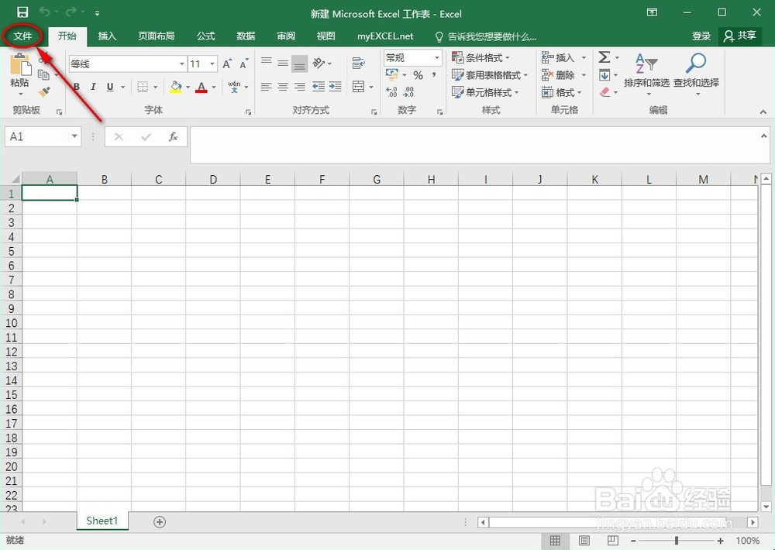Screen dimensions: 775x550
Task: Add a new sheet with plus button
Action: (x=160, y=522)
